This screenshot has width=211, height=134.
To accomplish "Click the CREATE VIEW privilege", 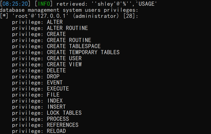I will [64, 64].
